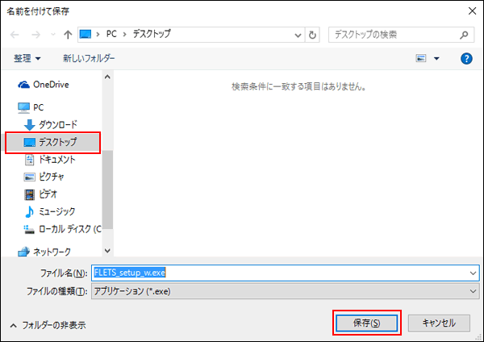This screenshot has height=342, width=484.
Task: Click the デスクトップの検索 search box
Action: 391,35
